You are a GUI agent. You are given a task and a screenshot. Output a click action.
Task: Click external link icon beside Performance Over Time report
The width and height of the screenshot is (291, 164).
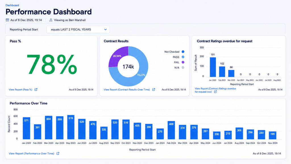[58, 153]
